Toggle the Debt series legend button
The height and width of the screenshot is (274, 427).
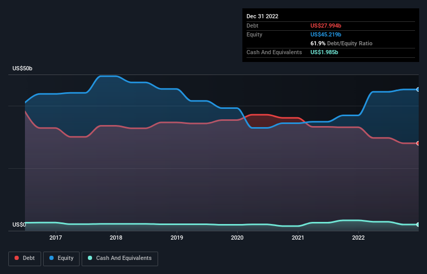[x=25, y=258]
